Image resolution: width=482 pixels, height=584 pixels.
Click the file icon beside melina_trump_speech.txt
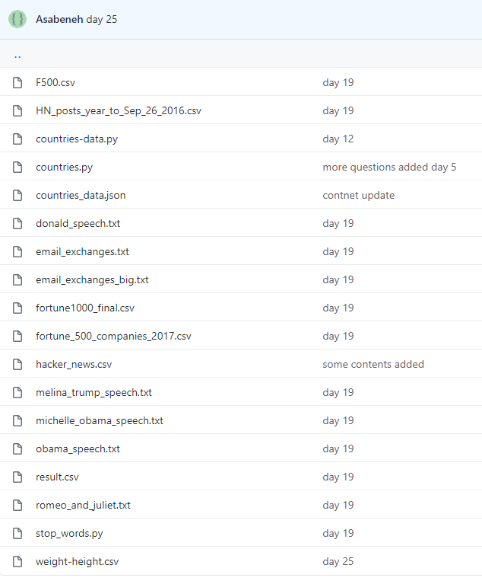click(17, 392)
